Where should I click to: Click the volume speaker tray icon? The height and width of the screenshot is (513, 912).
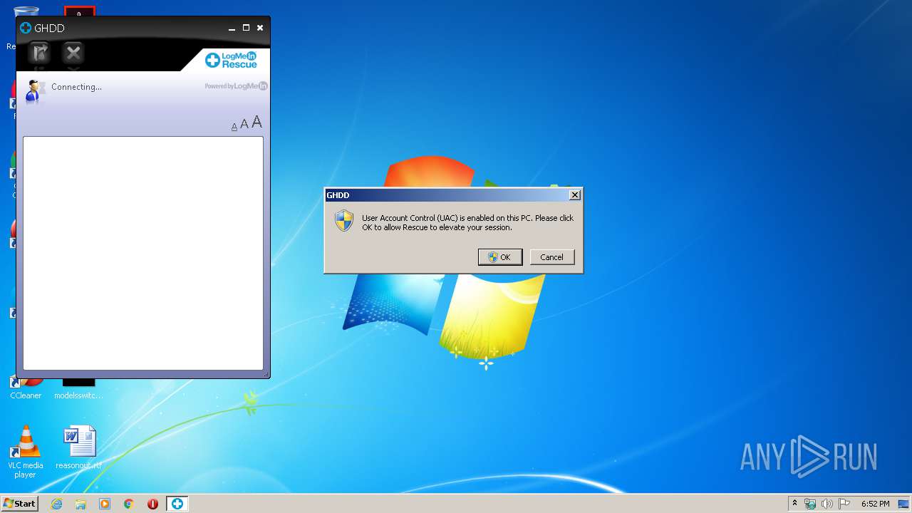827,504
